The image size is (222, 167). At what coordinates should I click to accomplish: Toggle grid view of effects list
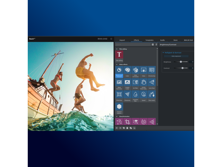pos(153,45)
